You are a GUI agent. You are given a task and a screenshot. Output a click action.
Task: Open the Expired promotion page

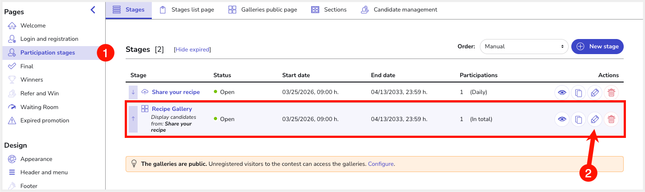click(45, 121)
